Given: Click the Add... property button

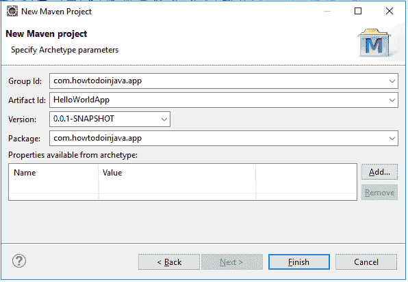Looking at the screenshot, I should pos(379,172).
